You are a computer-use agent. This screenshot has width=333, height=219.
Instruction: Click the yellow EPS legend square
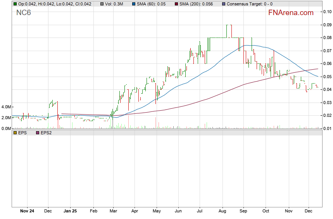tap(15, 133)
